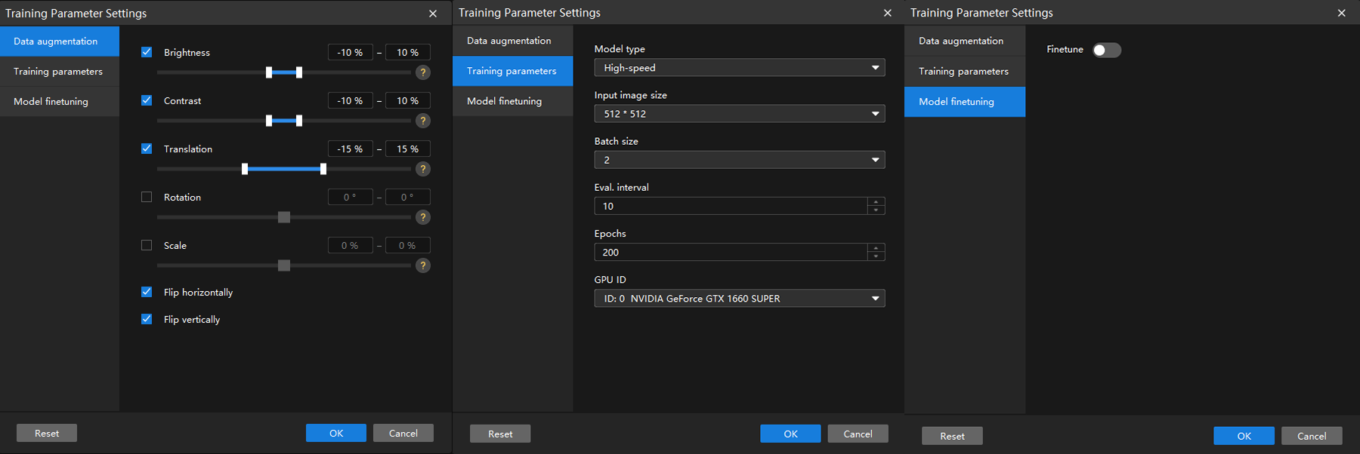Open the Scale help icon
Viewport: 1360px width, 454px height.
pos(423,265)
